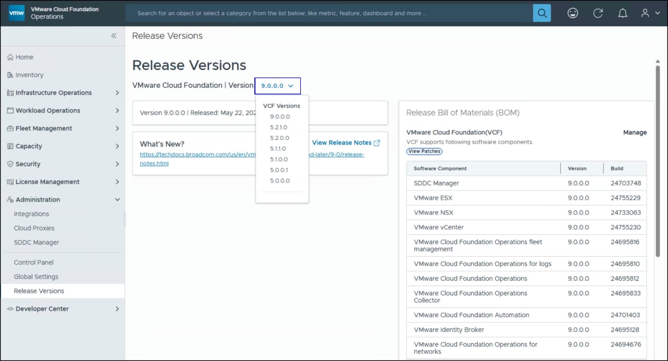Open the feedback smiley icon
Screen dimensions: 668x361
point(573,13)
